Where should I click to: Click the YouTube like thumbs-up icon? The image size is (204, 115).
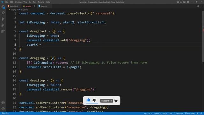tap(88, 100)
